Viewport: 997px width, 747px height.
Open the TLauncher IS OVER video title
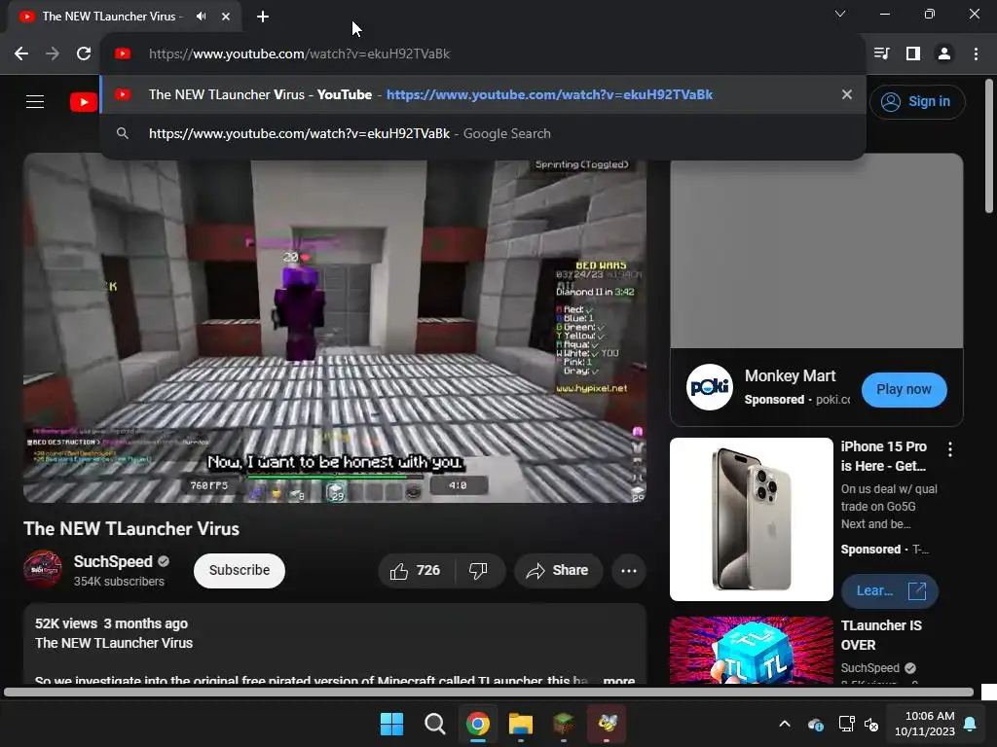pos(880,635)
